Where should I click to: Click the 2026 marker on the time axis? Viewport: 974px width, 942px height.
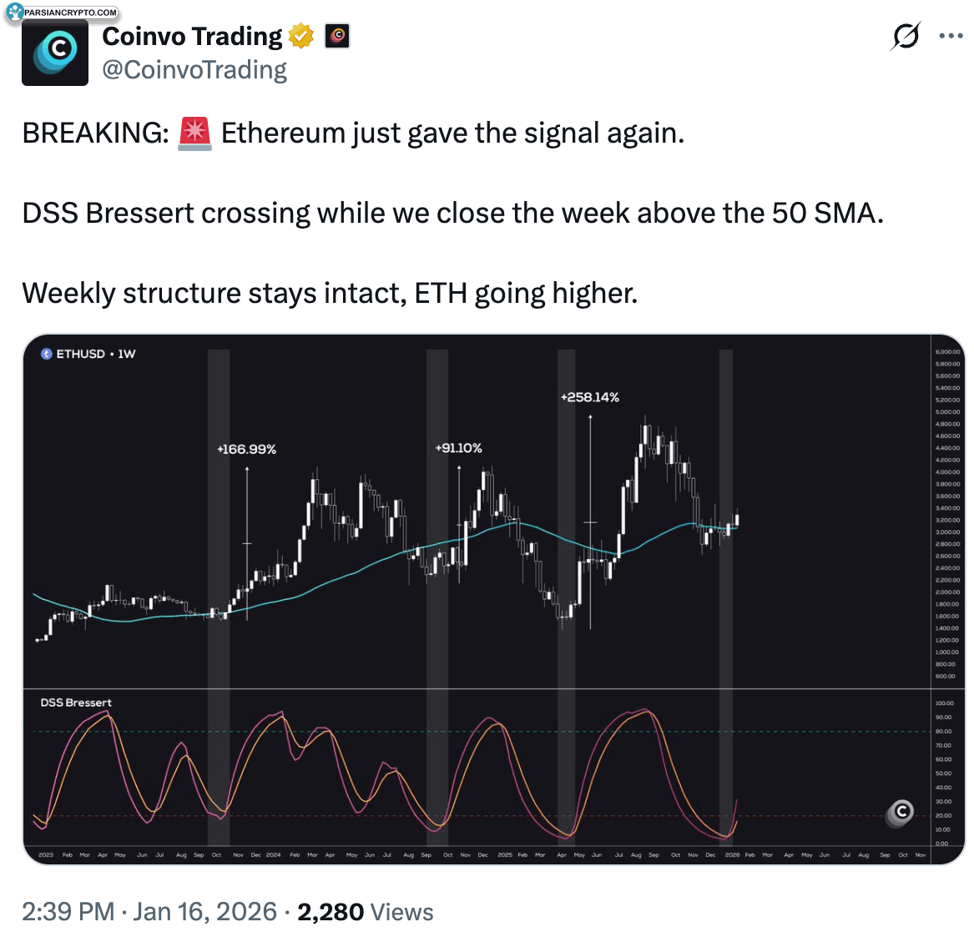point(732,854)
